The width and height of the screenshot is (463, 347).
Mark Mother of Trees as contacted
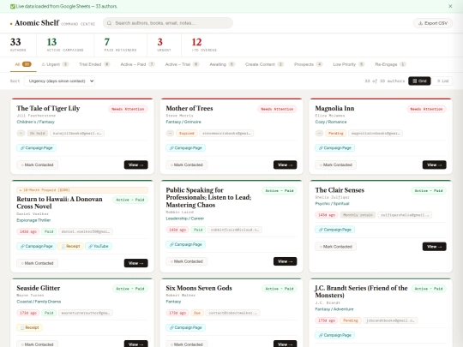point(187,165)
